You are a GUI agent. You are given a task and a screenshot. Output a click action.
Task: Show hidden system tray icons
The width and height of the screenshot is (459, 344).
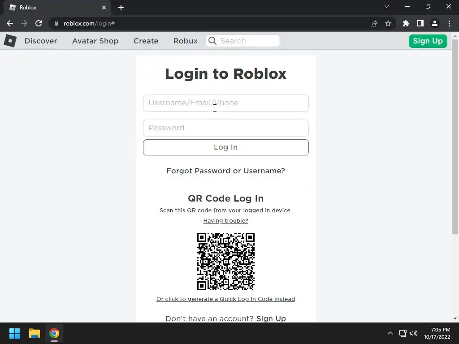pyautogui.click(x=390, y=333)
